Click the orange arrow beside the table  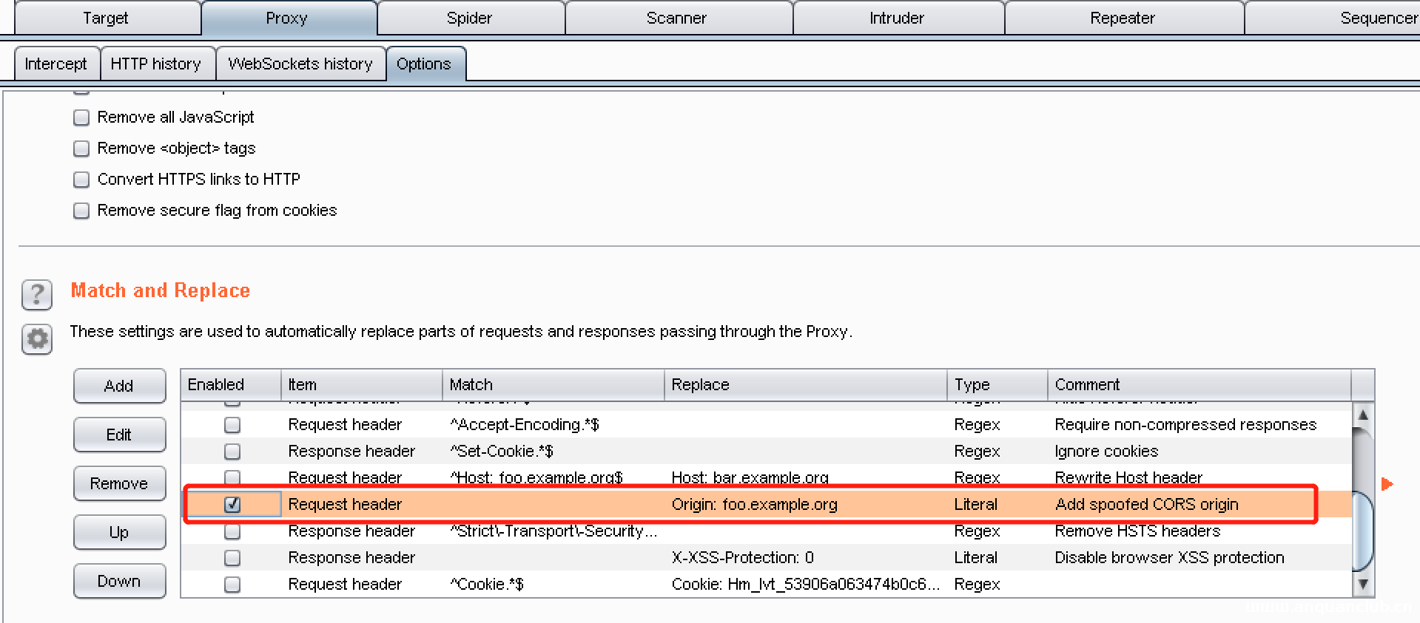point(1387,484)
